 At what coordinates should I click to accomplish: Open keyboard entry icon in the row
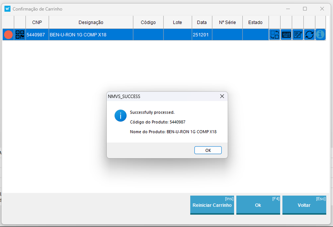click(x=286, y=34)
